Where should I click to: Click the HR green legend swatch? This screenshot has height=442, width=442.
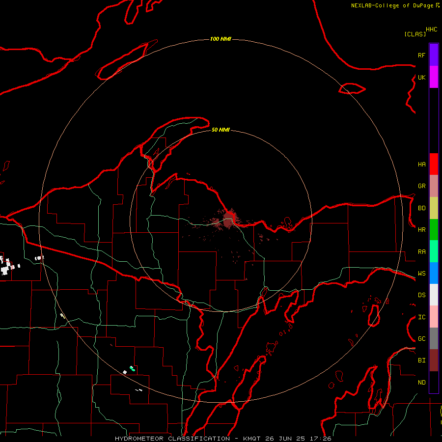click(x=434, y=230)
